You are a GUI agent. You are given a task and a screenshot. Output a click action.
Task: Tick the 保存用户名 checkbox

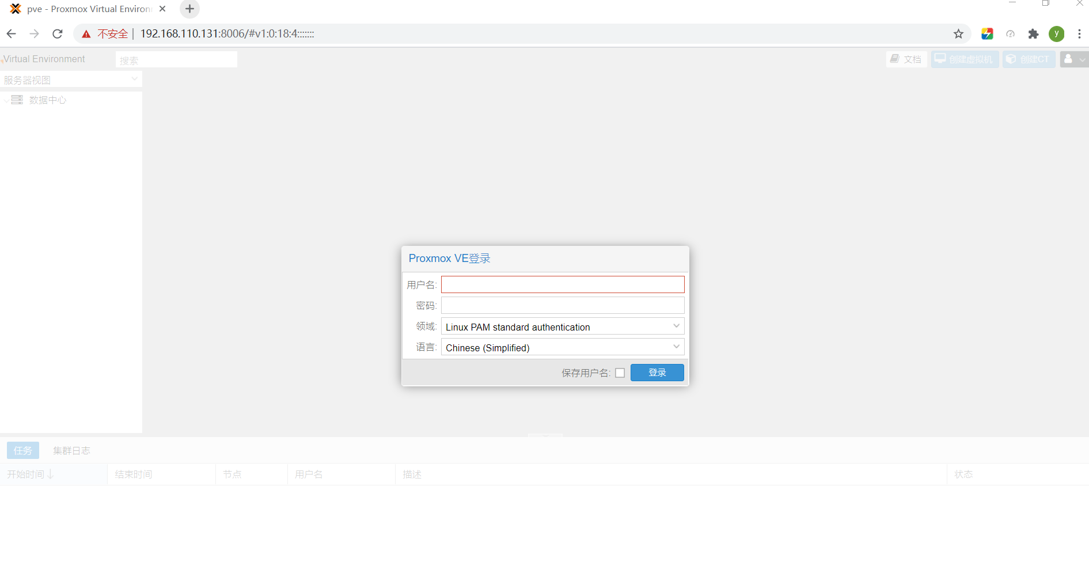pyautogui.click(x=620, y=373)
